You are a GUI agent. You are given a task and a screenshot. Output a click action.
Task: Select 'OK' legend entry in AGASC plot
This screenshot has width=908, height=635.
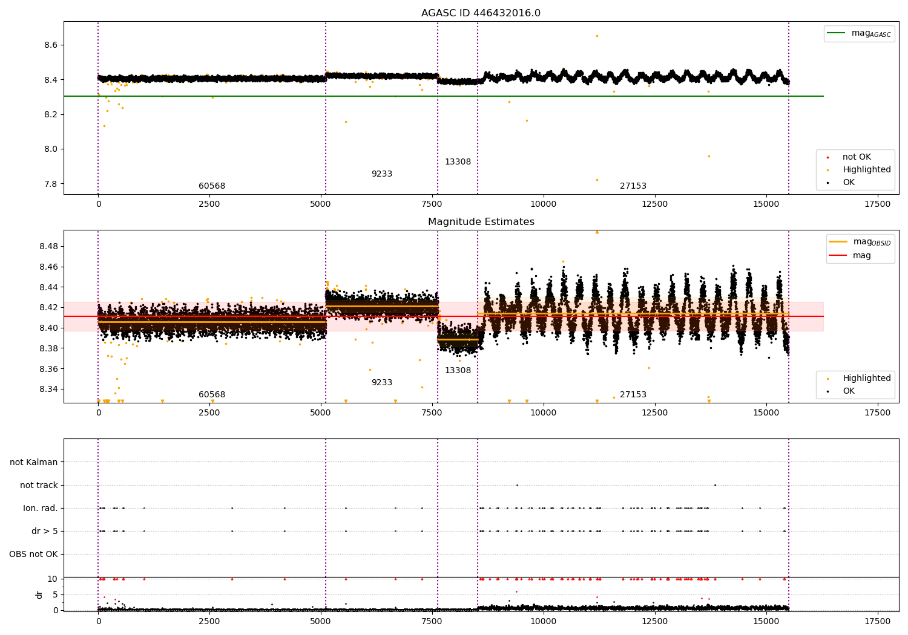849,182
